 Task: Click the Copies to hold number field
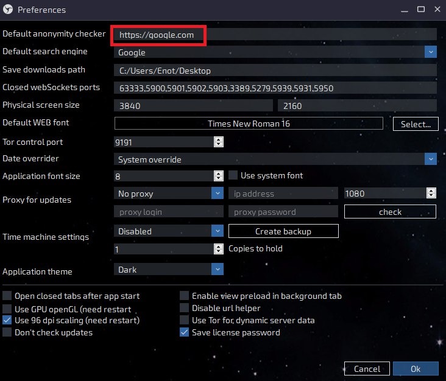[x=164, y=249]
